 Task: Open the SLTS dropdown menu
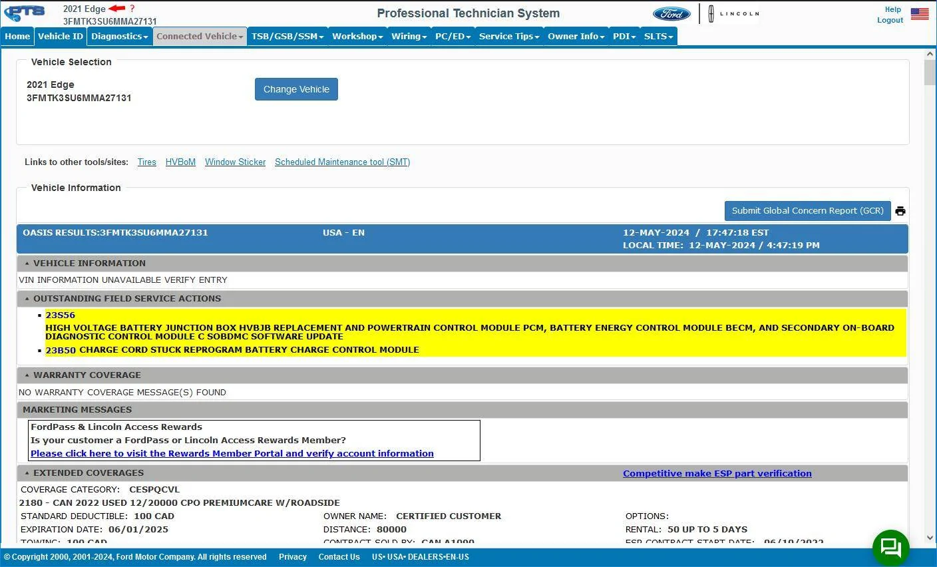click(x=658, y=37)
